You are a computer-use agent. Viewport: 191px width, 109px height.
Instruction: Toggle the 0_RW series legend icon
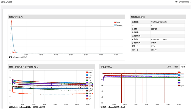tap(87, 72)
